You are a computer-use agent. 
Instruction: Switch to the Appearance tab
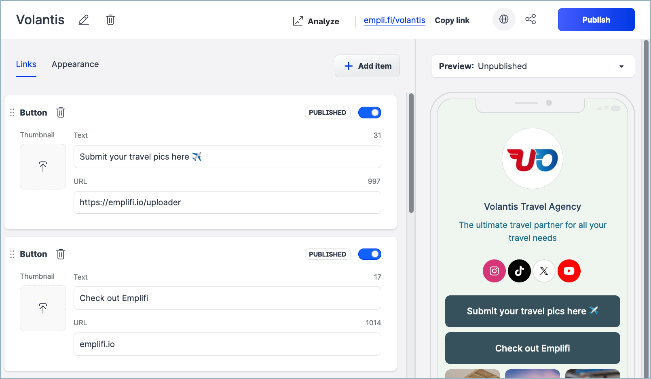(75, 64)
